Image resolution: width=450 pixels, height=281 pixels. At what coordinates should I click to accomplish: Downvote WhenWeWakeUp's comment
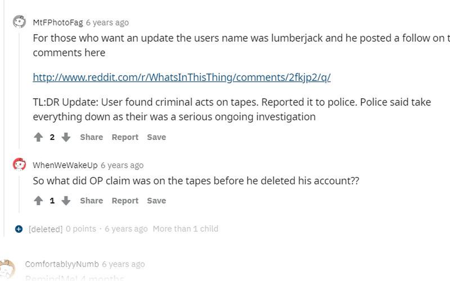tap(66, 201)
